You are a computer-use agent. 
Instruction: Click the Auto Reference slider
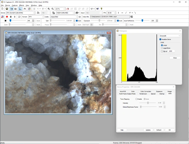click(142, 21)
